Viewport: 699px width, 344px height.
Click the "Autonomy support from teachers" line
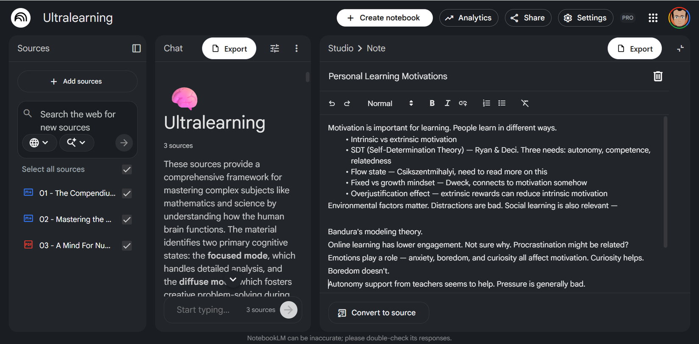point(457,284)
